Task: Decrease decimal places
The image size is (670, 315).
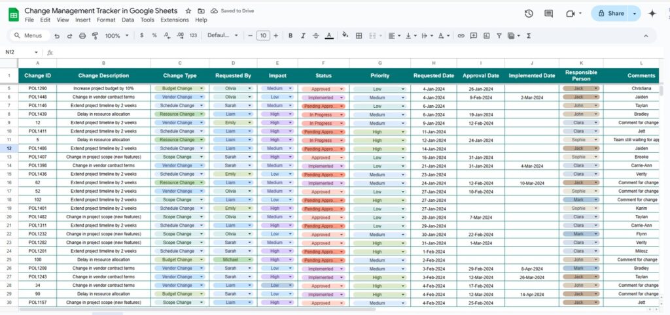Action: point(167,36)
